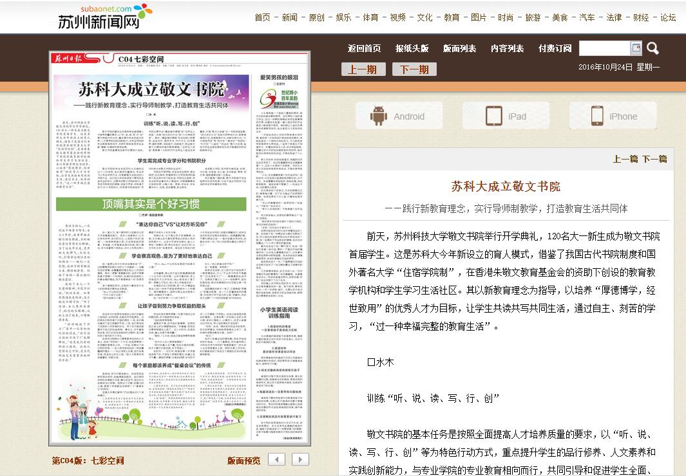Click the search input field
Screen dimensions: 686x476
[x=604, y=48]
